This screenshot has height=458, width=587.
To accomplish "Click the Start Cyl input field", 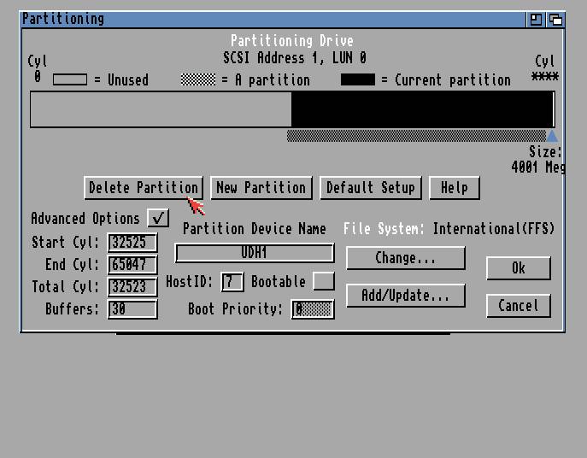I will [132, 243].
